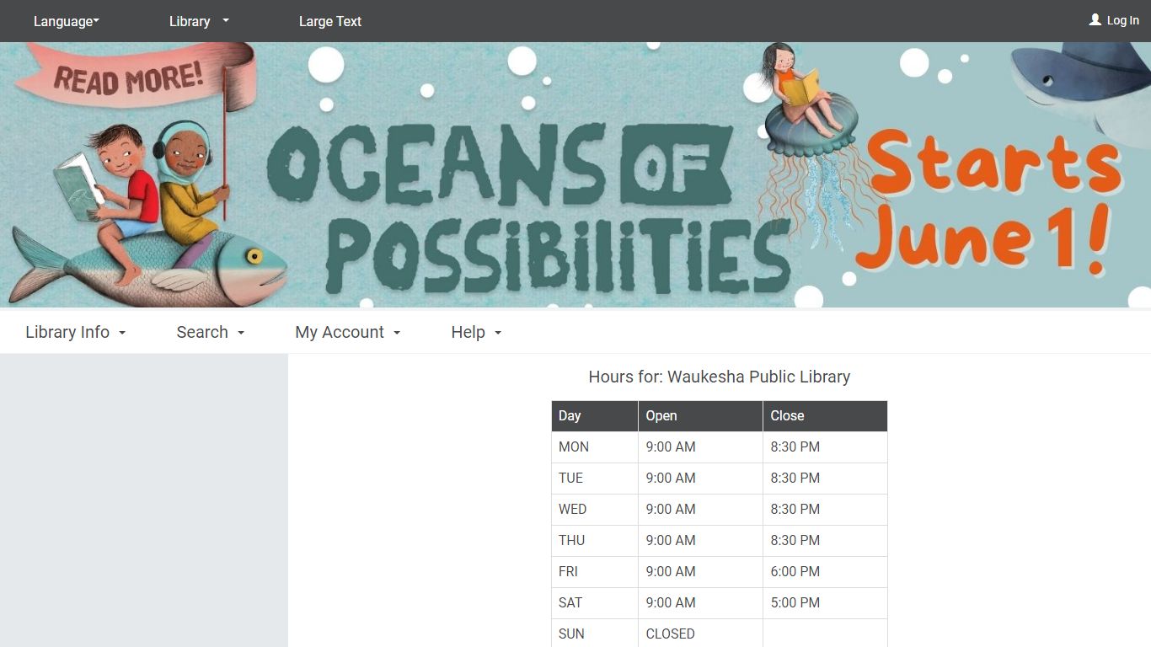1151x647 pixels.
Task: Click the Open column header
Action: [x=700, y=416]
